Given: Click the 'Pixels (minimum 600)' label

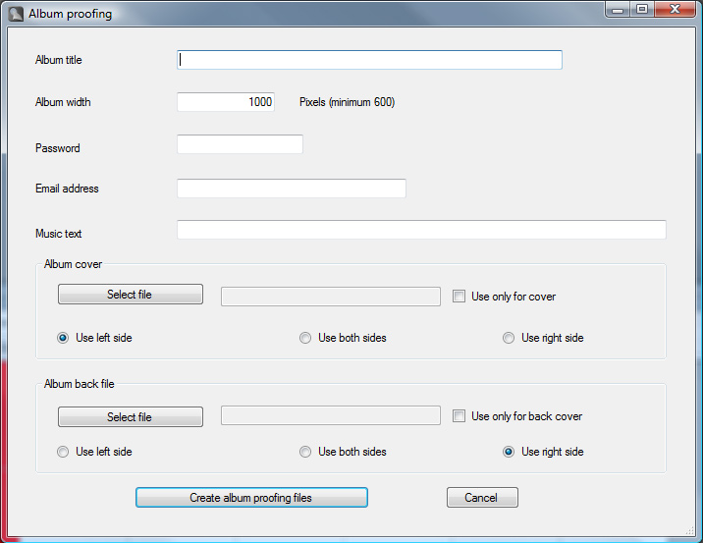Looking at the screenshot, I should click(x=347, y=102).
